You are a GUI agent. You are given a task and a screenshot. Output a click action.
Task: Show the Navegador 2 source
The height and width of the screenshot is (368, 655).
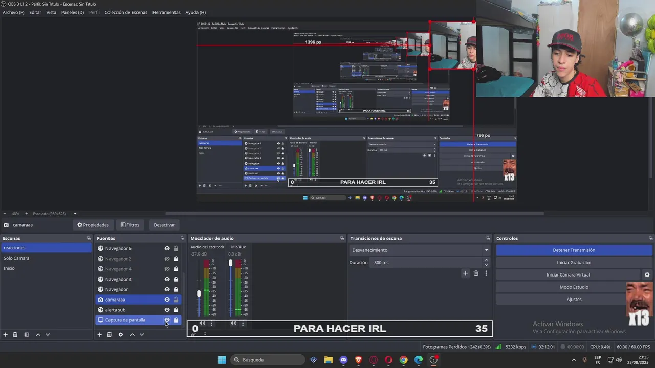click(167, 259)
